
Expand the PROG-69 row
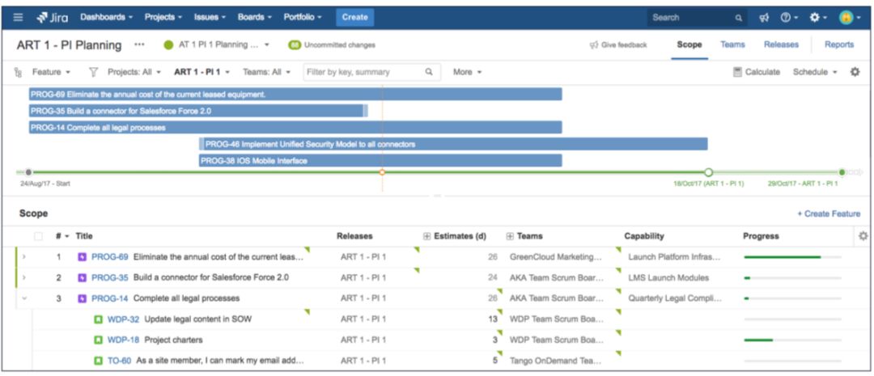click(24, 257)
